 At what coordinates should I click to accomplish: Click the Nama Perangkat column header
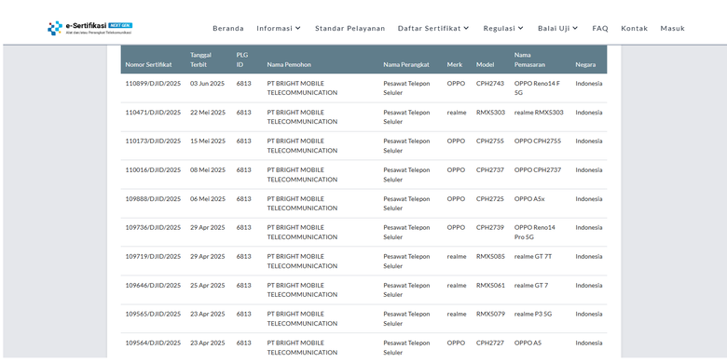[406, 65]
